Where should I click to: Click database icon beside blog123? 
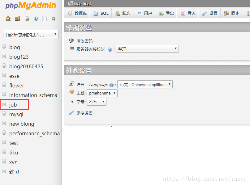4,56
